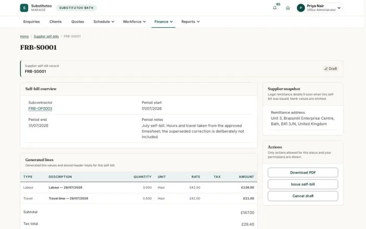The height and width of the screenshot is (229, 366).
Task: Select the Substitutoo Bath branch badge
Action: click(x=76, y=8)
